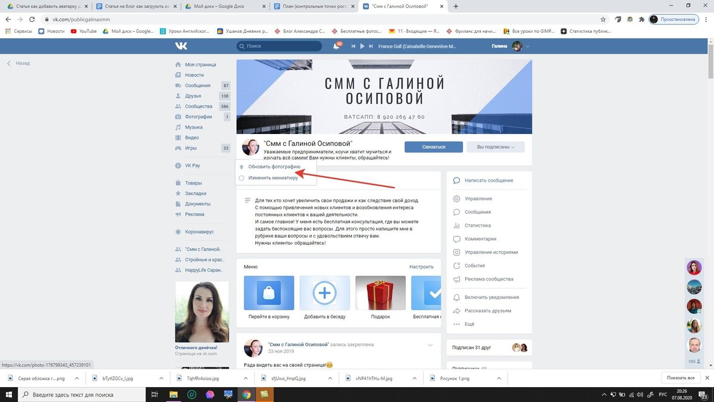Play music with the header play button
Screen dimensions: 714x402
[362, 46]
